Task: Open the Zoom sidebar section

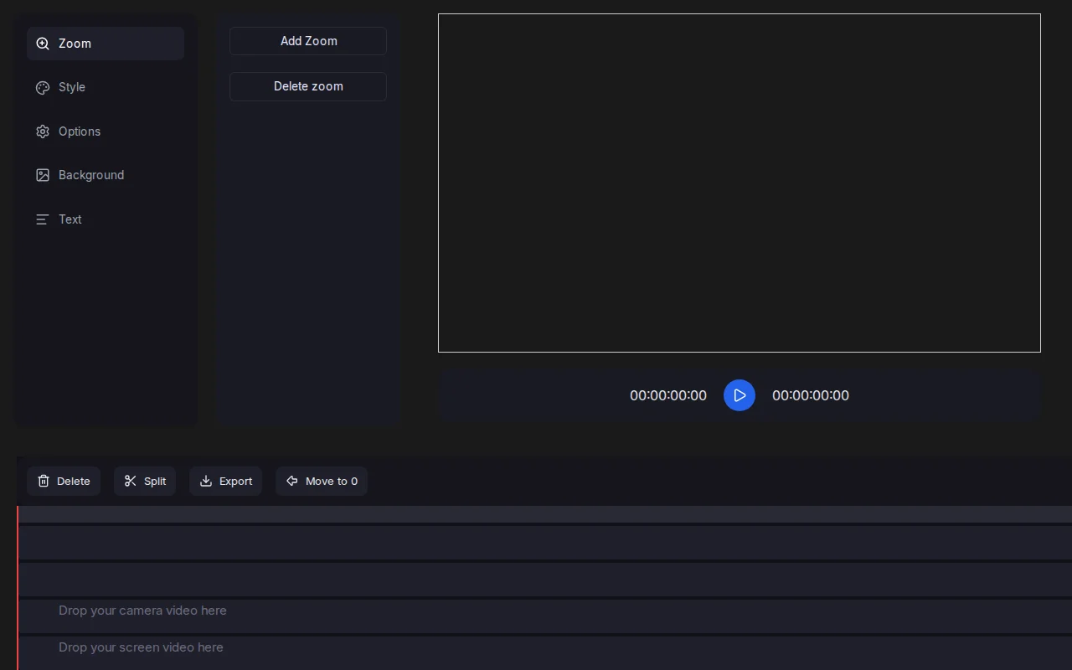Action: click(x=106, y=44)
